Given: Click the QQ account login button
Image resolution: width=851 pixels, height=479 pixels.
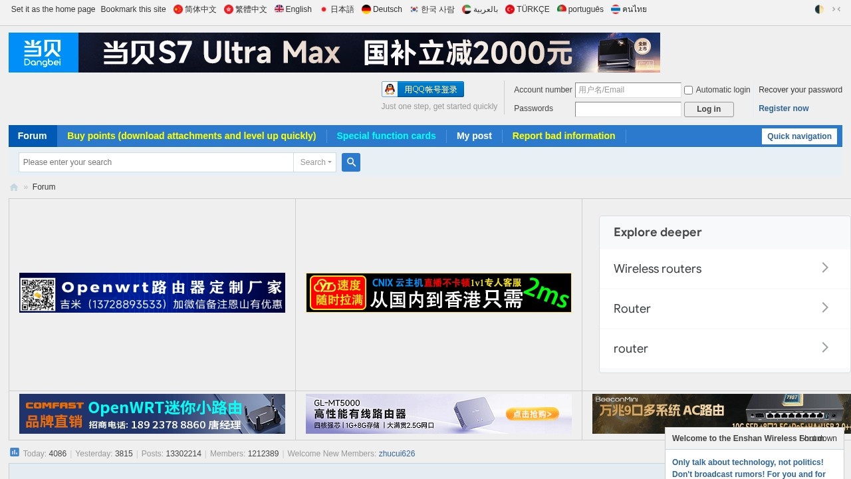Looking at the screenshot, I should click(423, 90).
